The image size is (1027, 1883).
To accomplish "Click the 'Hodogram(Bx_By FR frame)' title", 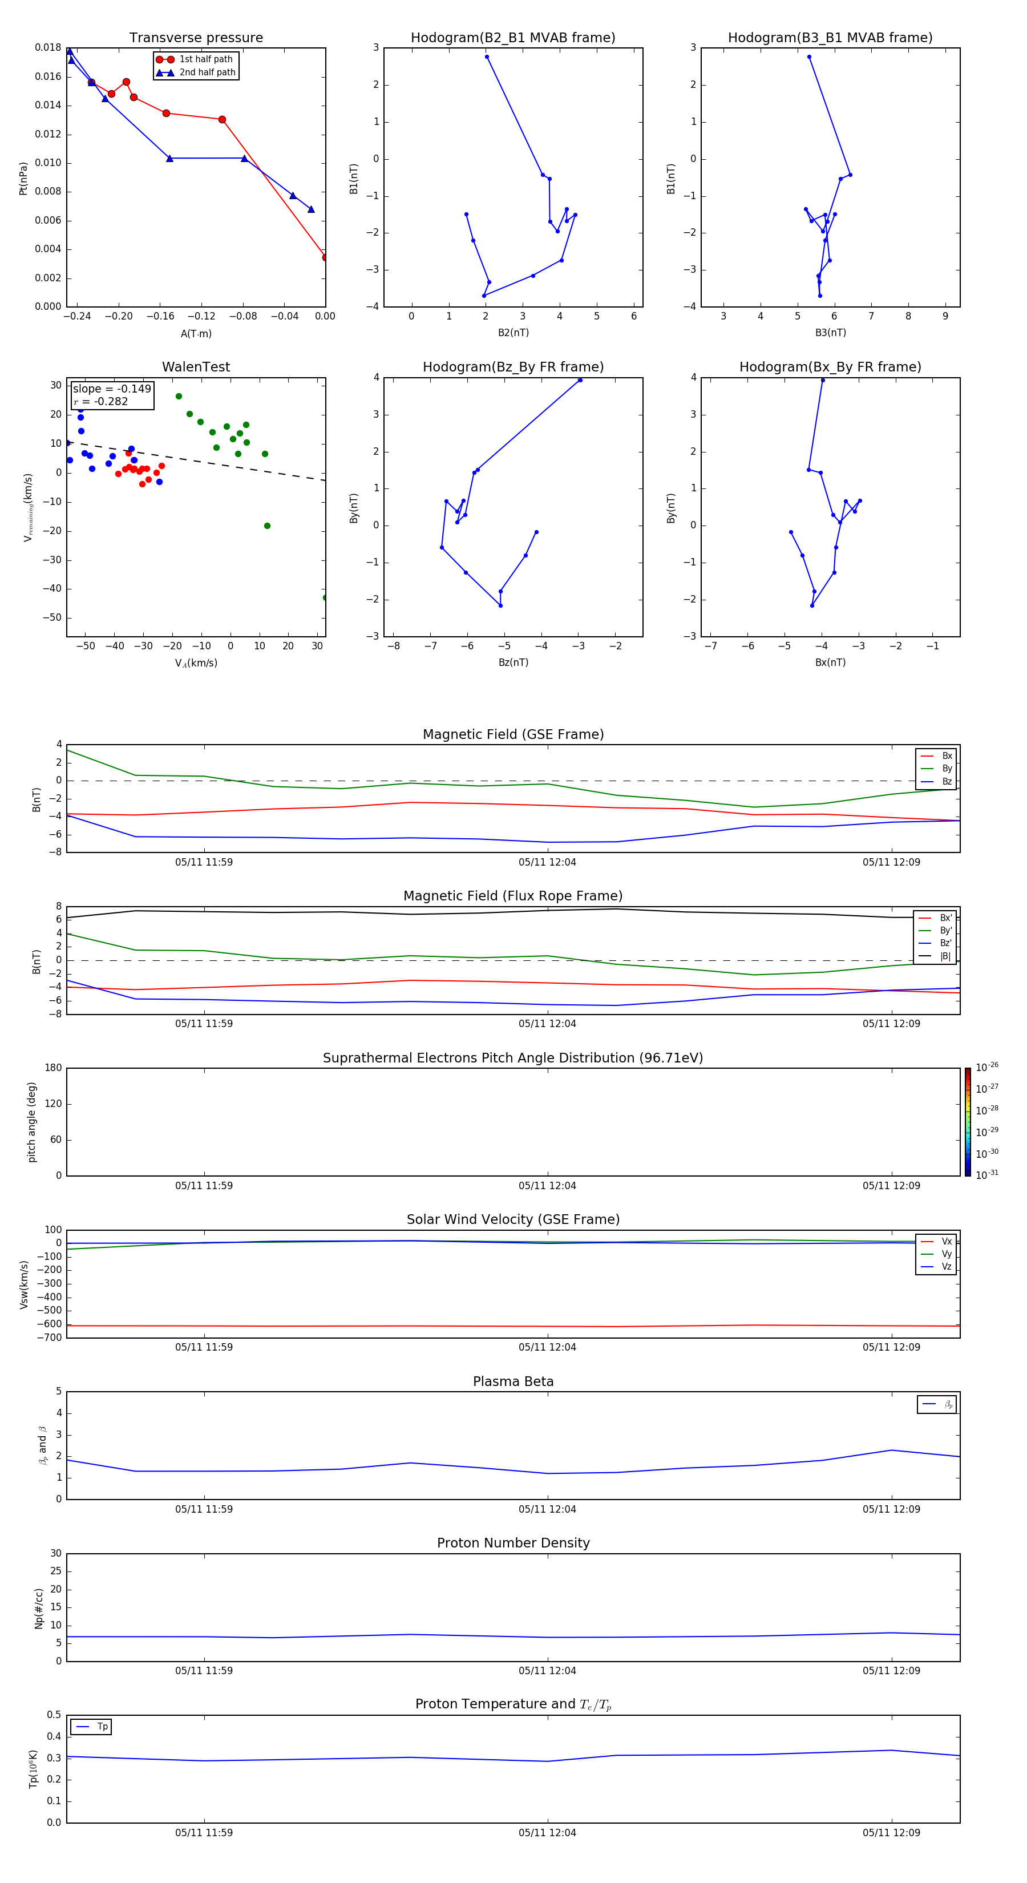I will tap(830, 367).
